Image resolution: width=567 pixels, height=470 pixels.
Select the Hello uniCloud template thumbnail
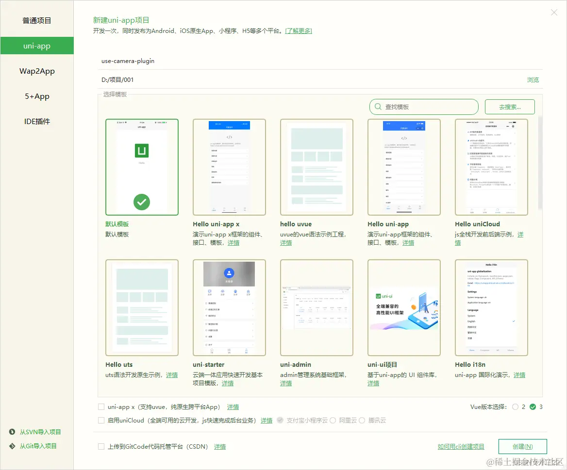point(491,167)
